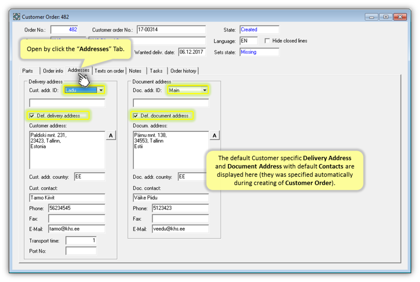Uncheck Def. delivery address checkbox
This screenshot has width=420, height=282.
coord(32,116)
